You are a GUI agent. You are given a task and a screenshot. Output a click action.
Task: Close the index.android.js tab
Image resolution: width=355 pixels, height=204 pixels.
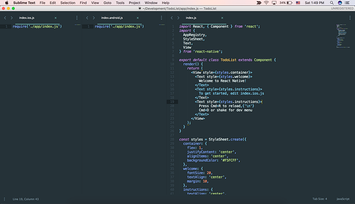point(137,18)
